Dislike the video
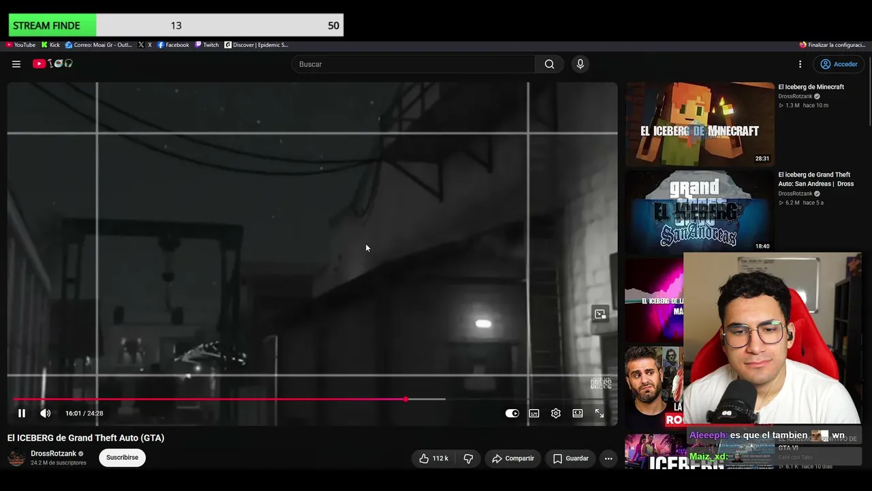Screen dimensions: 872x491 tap(468, 458)
